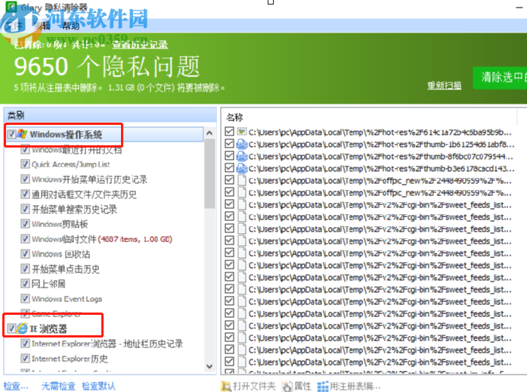Image resolution: width=527 pixels, height=392 pixels.
Task: Select the thumb-b3e6178cacd143 file path row
Action: [x=381, y=168]
